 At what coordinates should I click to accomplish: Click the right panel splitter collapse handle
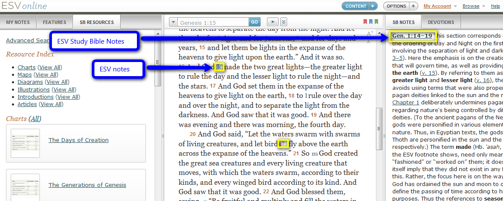[384, 136]
